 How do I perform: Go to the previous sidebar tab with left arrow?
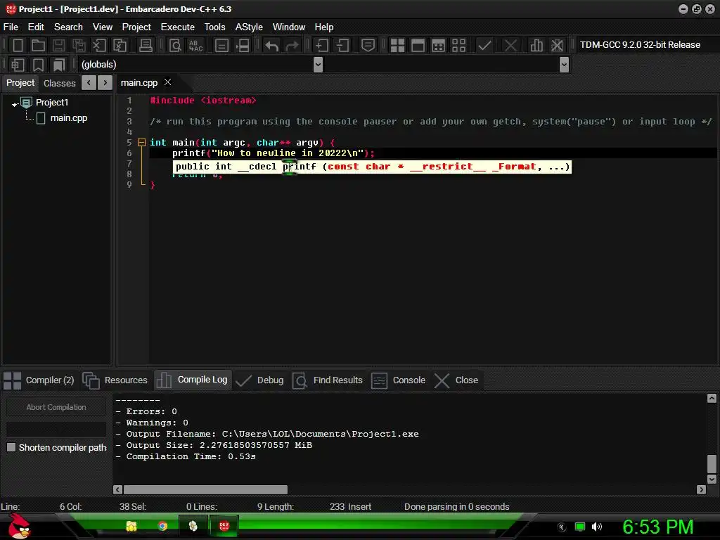[89, 83]
